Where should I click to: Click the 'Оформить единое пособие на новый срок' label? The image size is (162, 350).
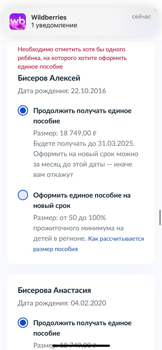click(x=82, y=200)
